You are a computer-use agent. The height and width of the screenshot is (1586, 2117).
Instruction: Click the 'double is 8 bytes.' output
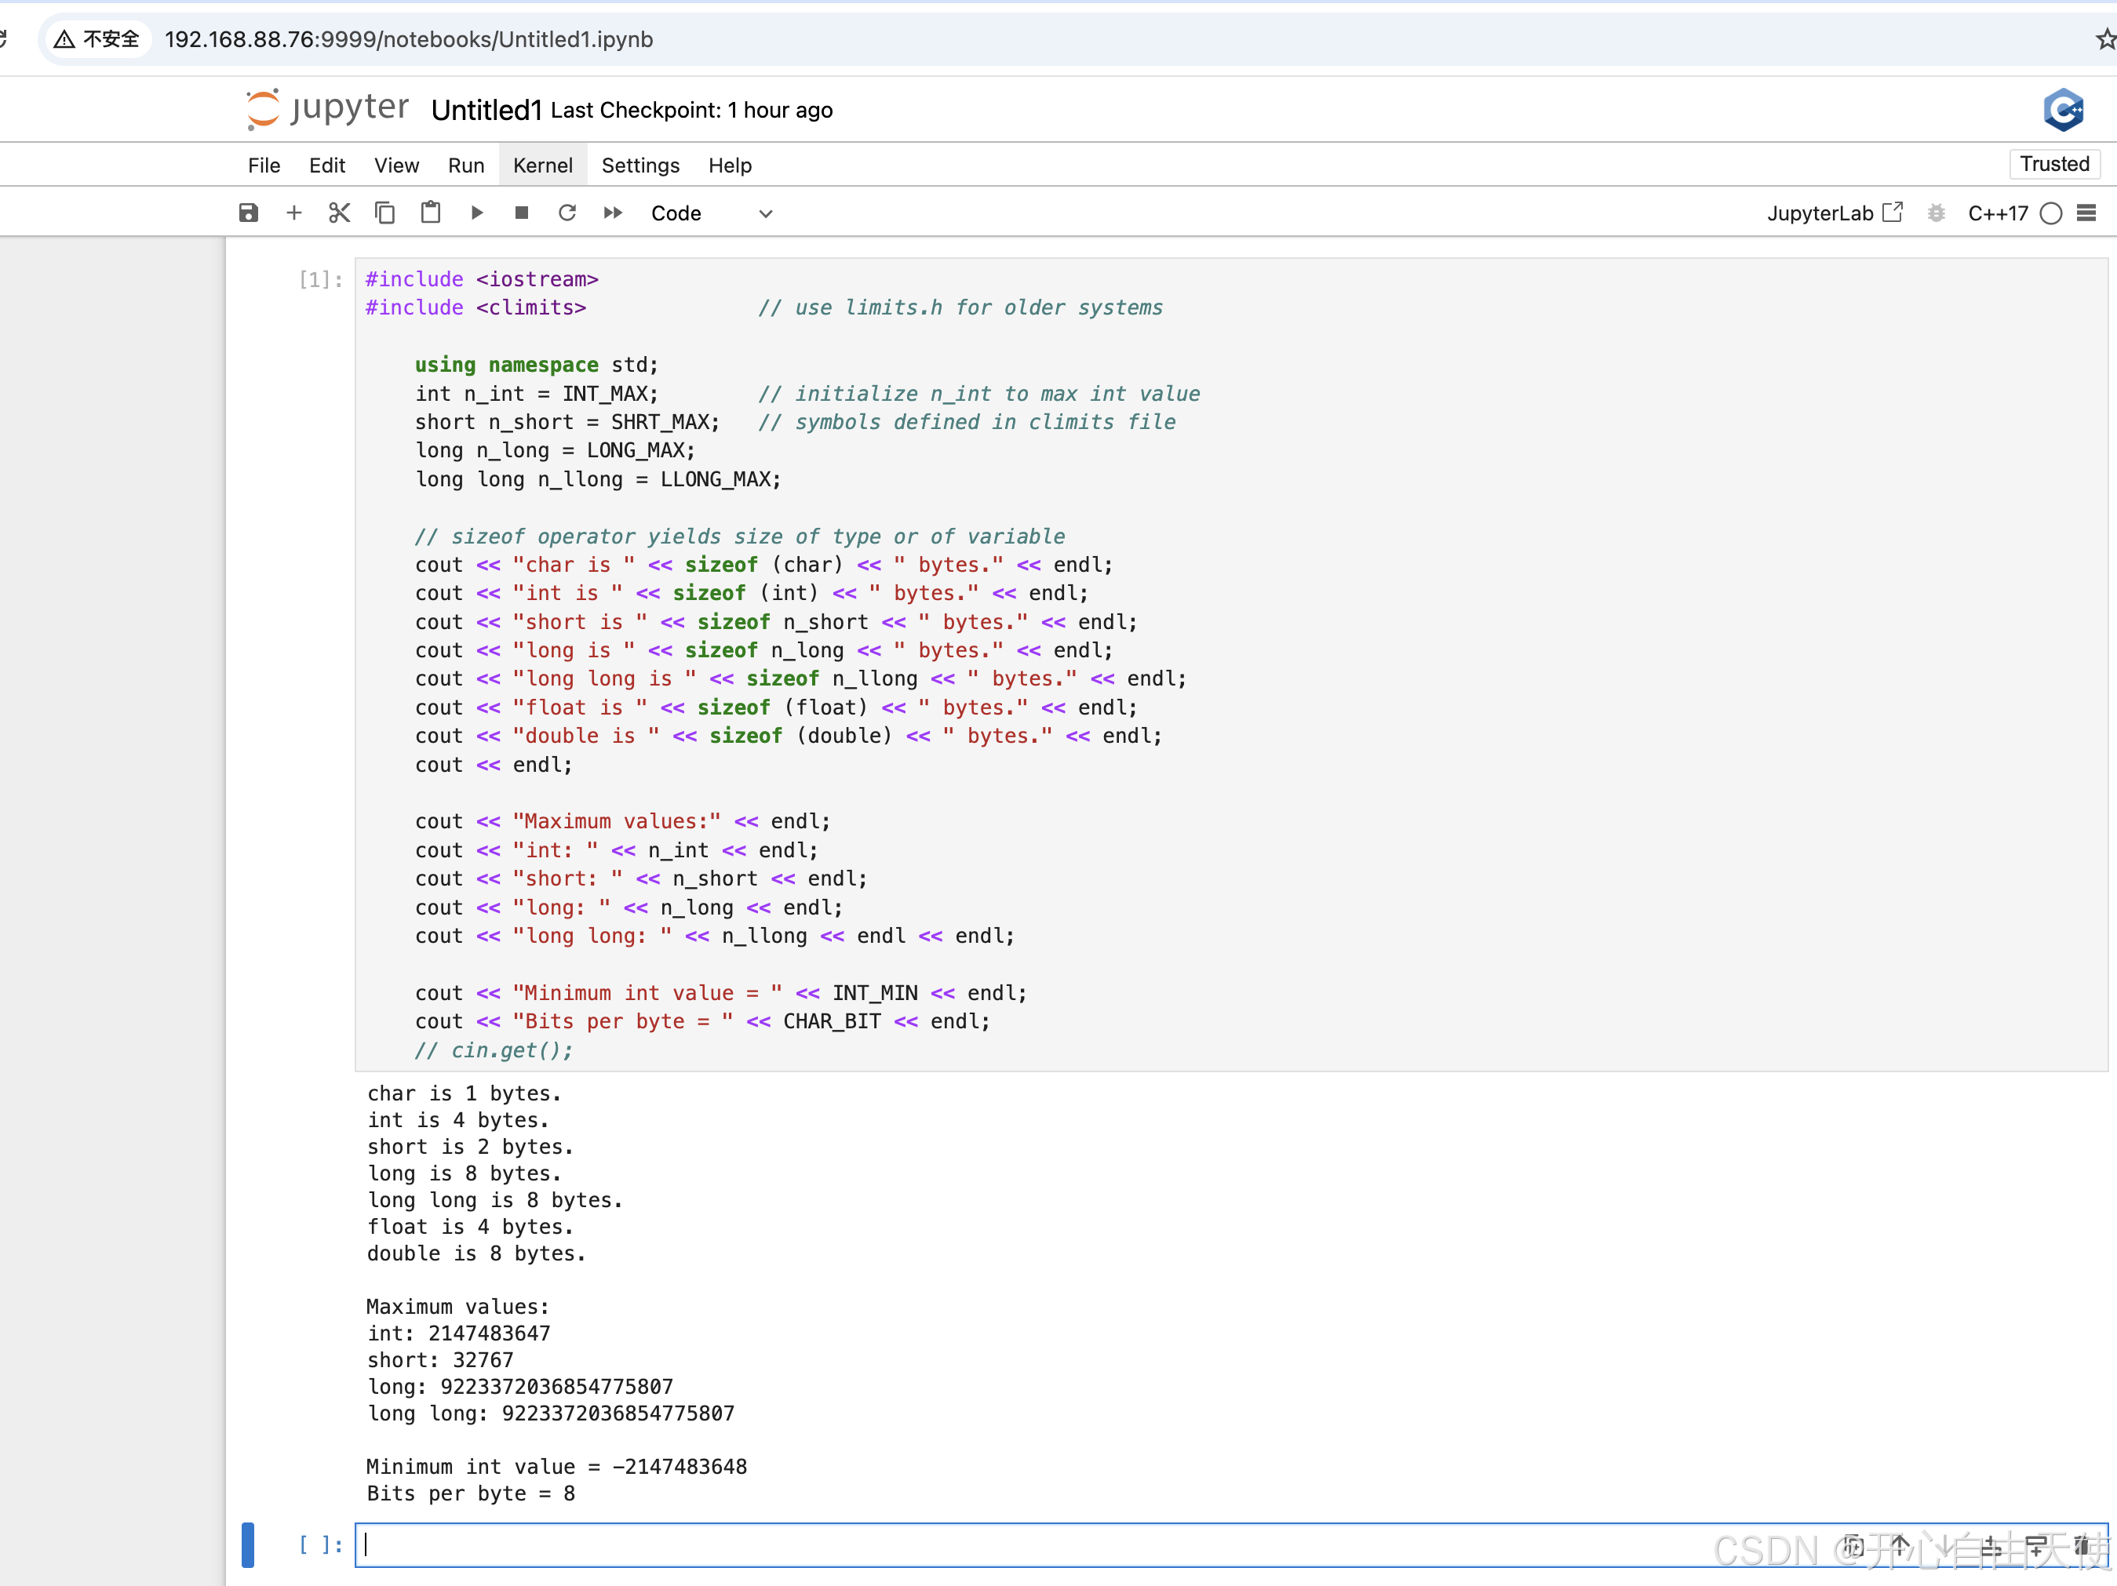point(476,1253)
